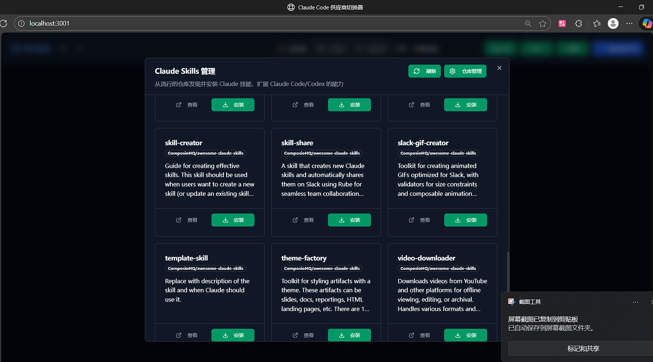This screenshot has height=362, width=653.
Task: Select the skill-share card title
Action: click(x=297, y=143)
